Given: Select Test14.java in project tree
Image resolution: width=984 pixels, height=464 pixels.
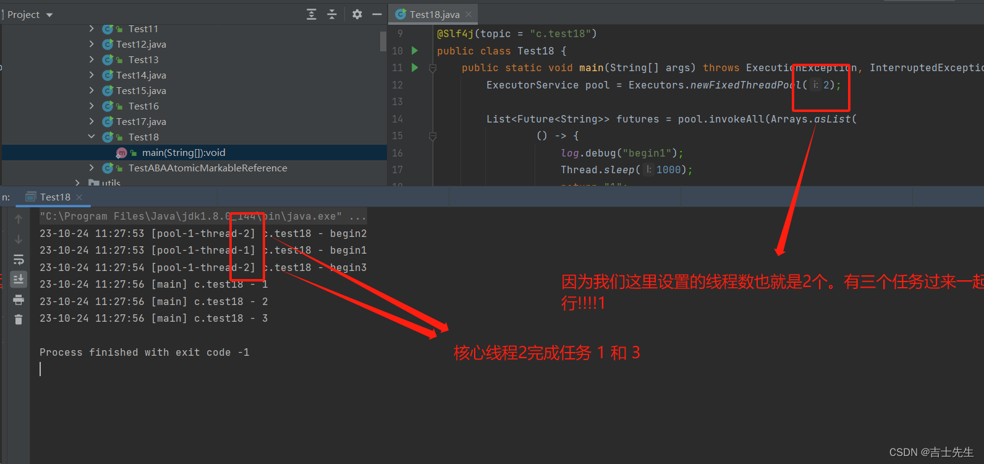Looking at the screenshot, I should tap(141, 75).
